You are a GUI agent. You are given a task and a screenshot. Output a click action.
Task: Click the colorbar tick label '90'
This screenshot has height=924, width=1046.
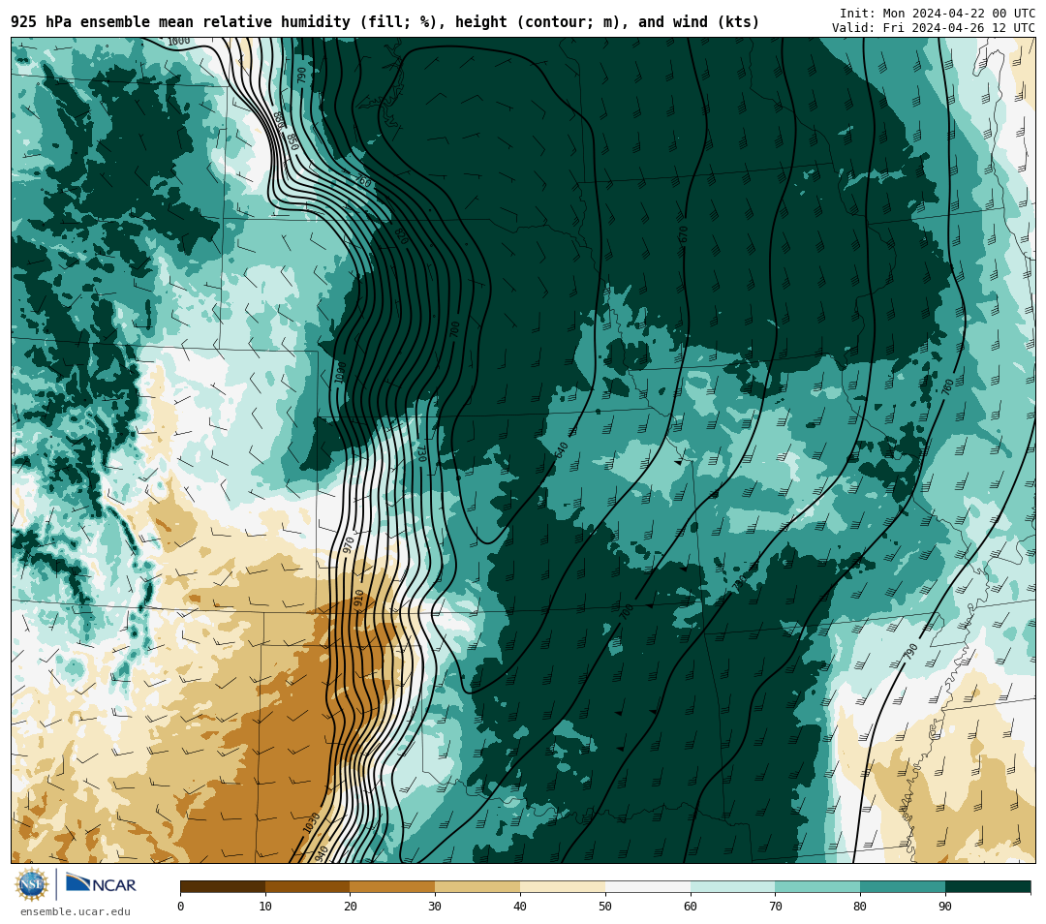(945, 906)
